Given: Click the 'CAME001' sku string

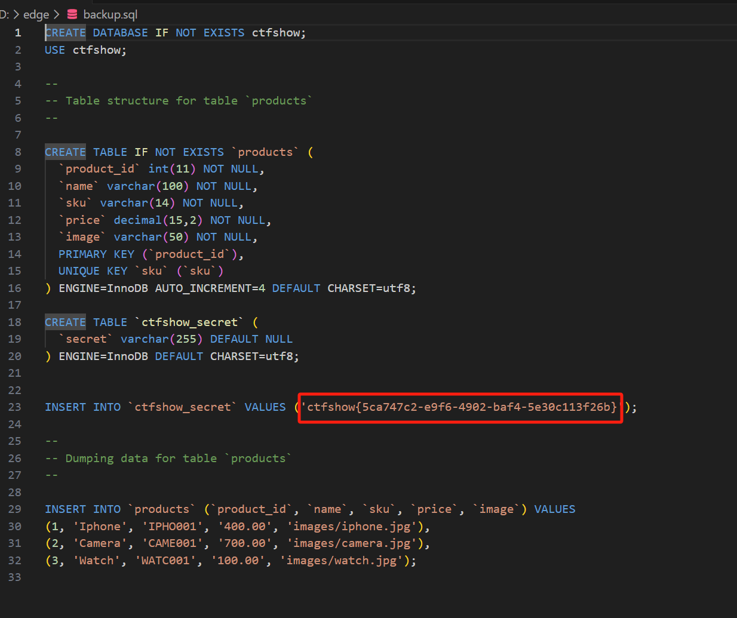Looking at the screenshot, I should coord(172,543).
